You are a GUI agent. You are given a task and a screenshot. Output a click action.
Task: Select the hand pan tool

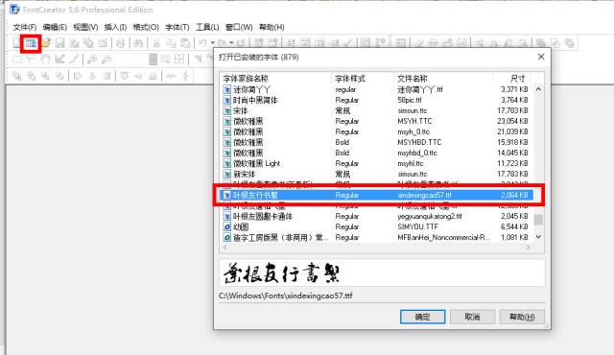click(x=45, y=59)
